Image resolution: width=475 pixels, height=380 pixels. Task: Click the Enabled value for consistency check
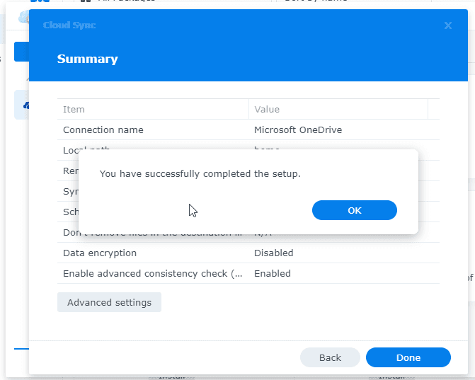[x=273, y=273]
